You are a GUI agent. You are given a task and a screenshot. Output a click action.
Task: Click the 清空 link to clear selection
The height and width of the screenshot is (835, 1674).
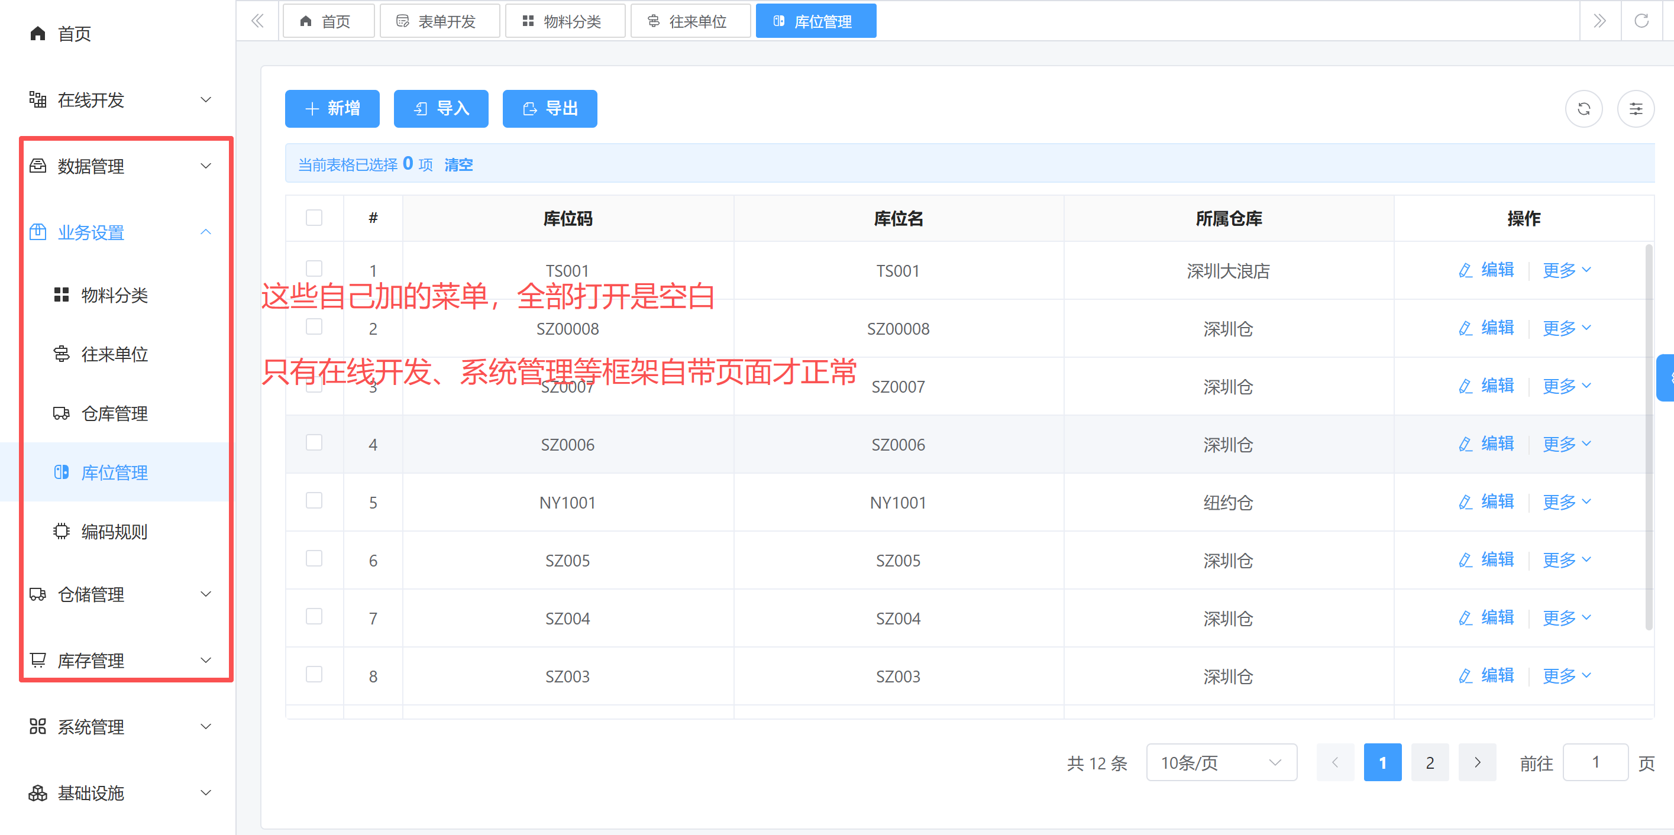(458, 165)
